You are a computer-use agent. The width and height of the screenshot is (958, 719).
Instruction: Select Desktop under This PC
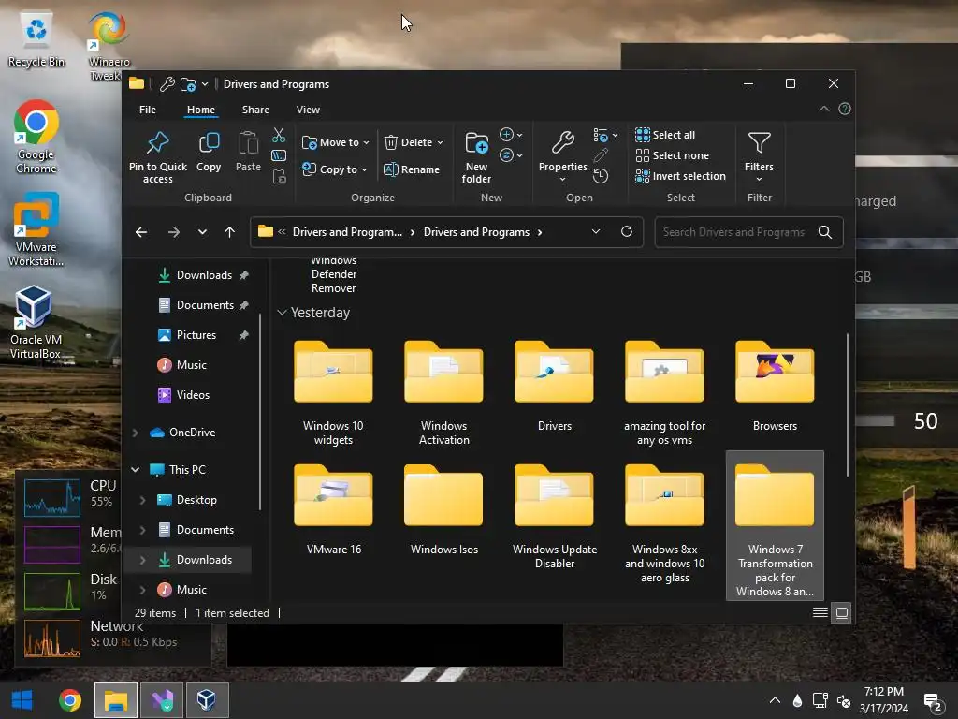196,500
